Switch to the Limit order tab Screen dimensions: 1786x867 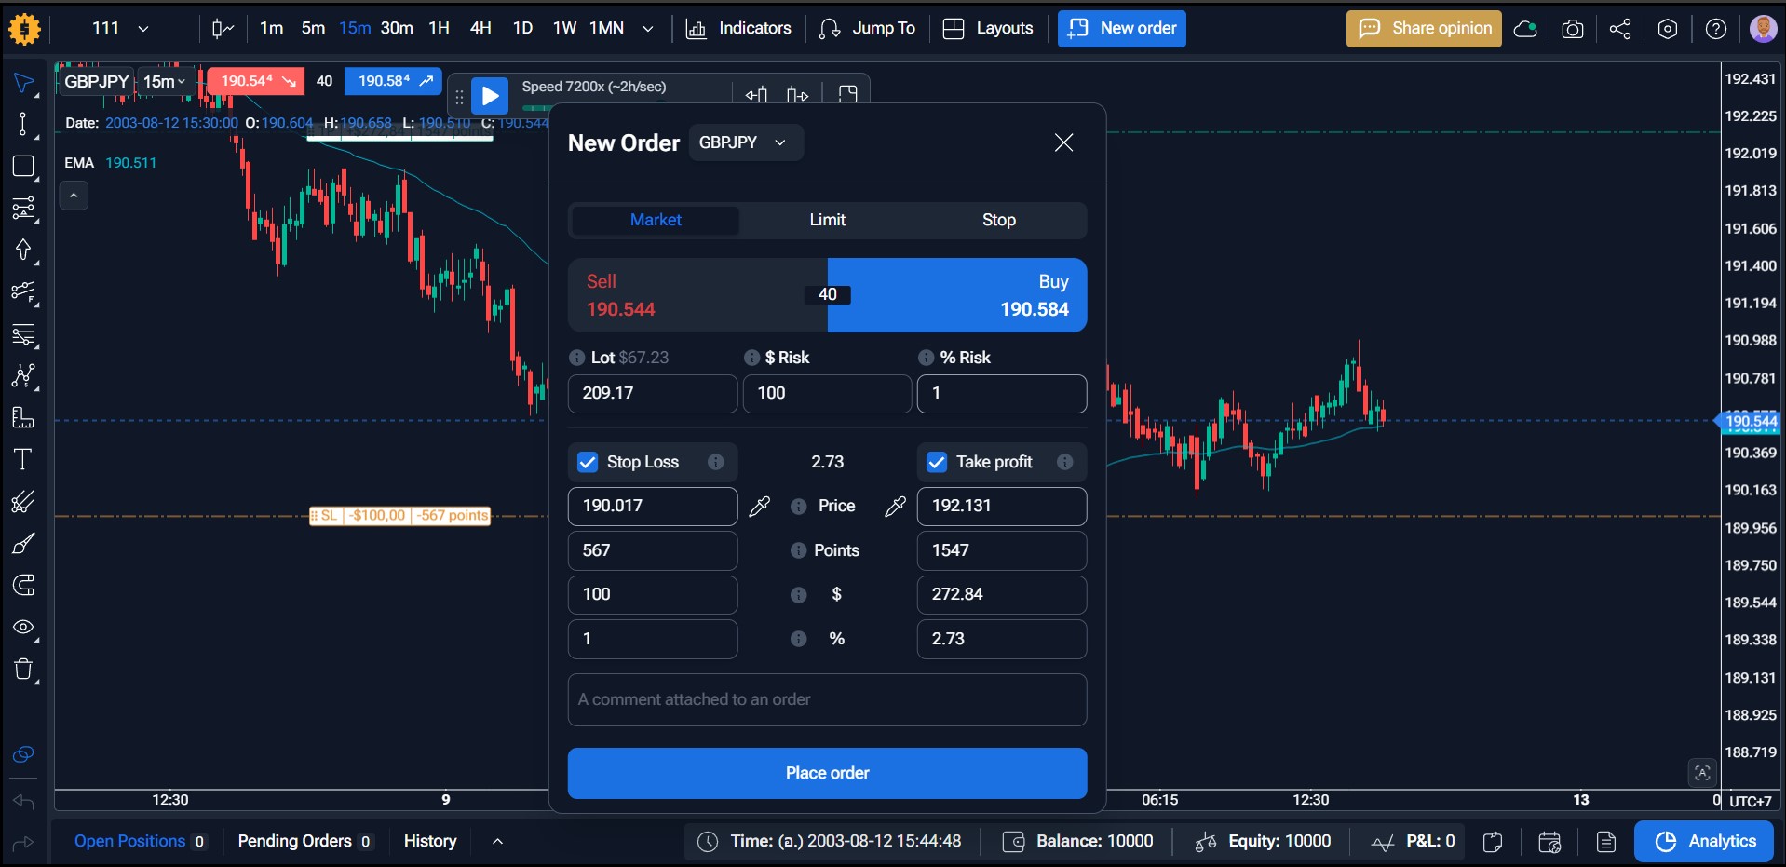[827, 220]
